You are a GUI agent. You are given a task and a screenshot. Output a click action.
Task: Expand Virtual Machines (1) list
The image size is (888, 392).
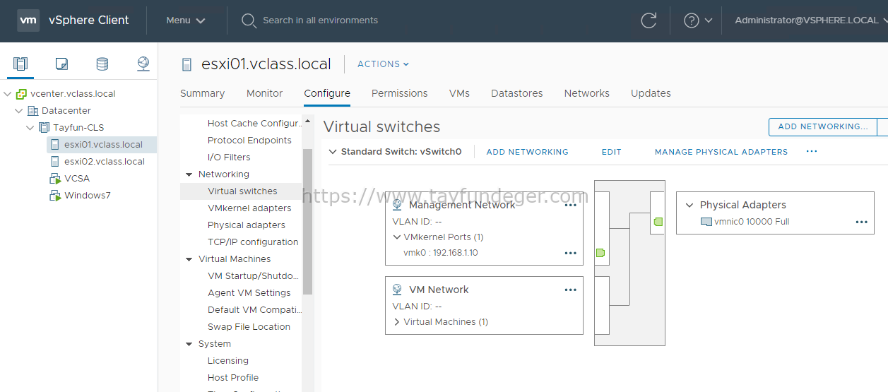tap(397, 322)
